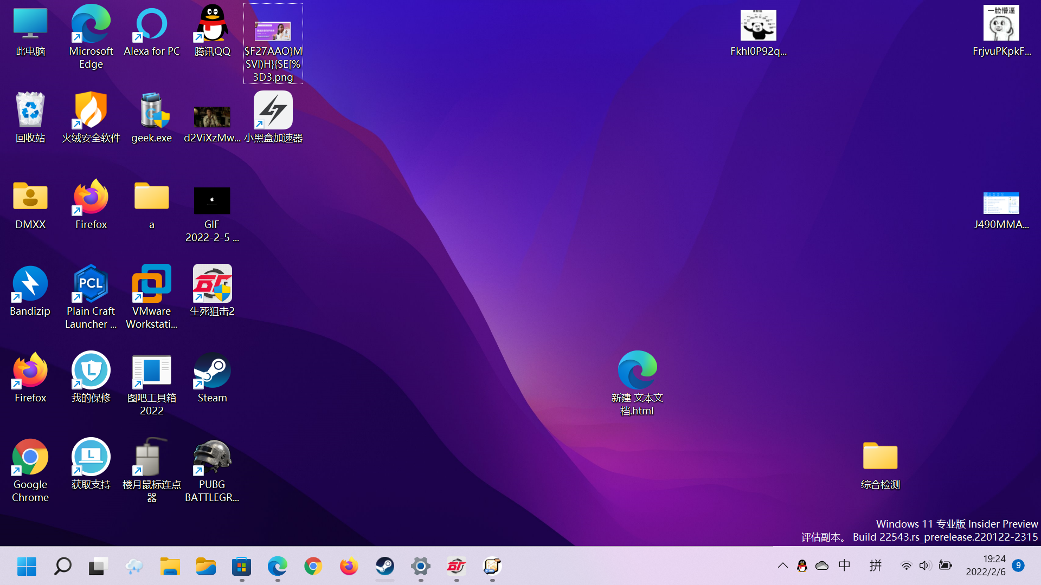Image resolution: width=1041 pixels, height=585 pixels.
Task: Select the 图吧工具箱2022 shortcut
Action: point(152,384)
